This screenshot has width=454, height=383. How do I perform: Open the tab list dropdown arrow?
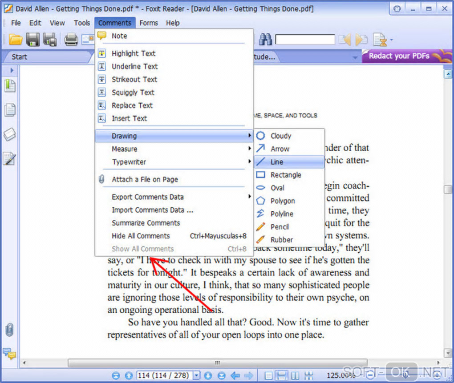point(355,57)
